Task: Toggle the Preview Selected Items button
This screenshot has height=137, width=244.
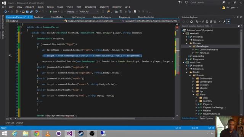Action: pos(228,22)
